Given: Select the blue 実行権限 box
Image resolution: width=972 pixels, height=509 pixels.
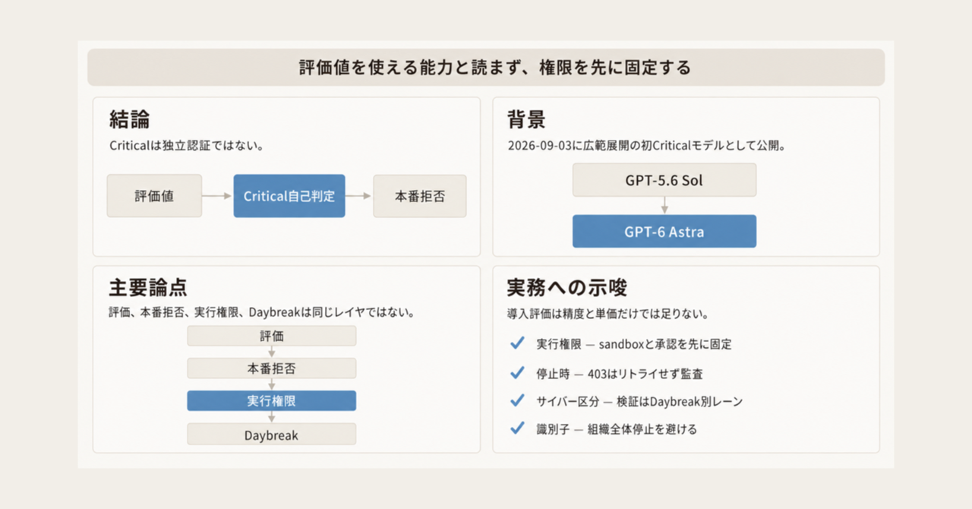Looking at the screenshot, I should [x=272, y=401].
